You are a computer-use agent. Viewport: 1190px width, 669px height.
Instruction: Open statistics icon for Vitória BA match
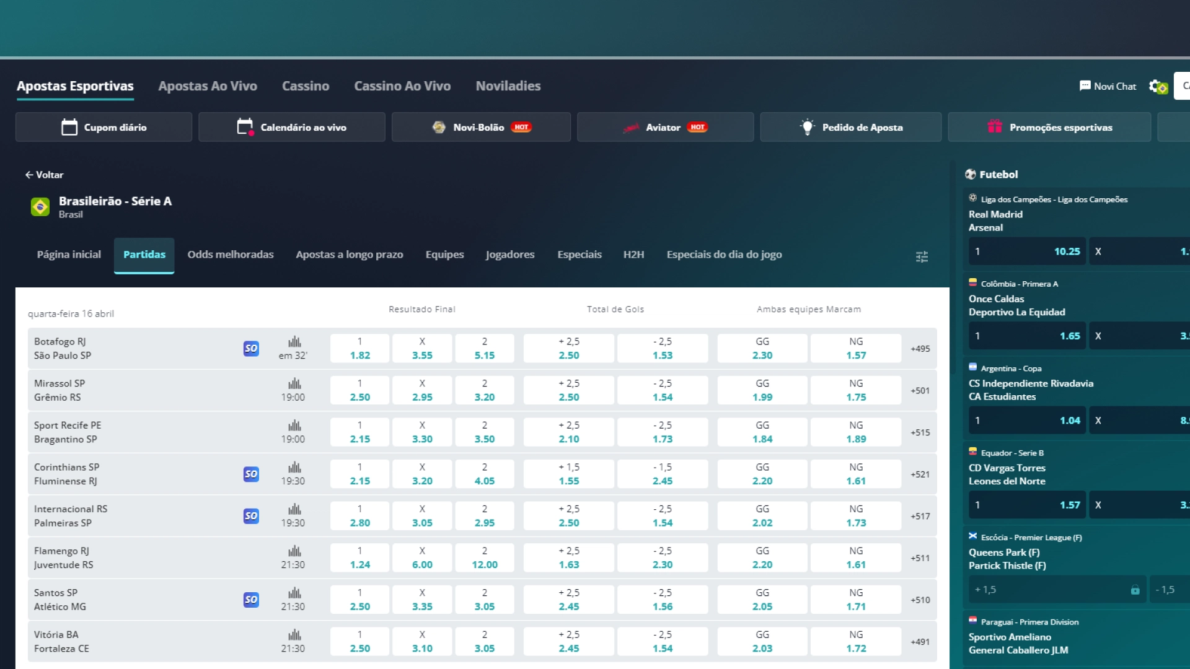(294, 635)
